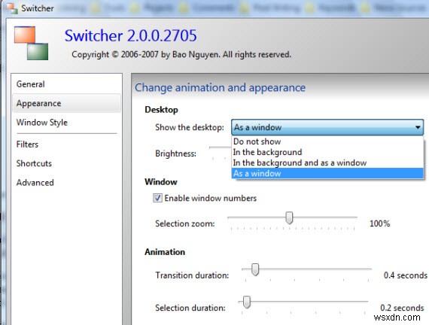This screenshot has width=429, height=325.
Task: Click the Switcher logo in header
Action: [x=31, y=43]
